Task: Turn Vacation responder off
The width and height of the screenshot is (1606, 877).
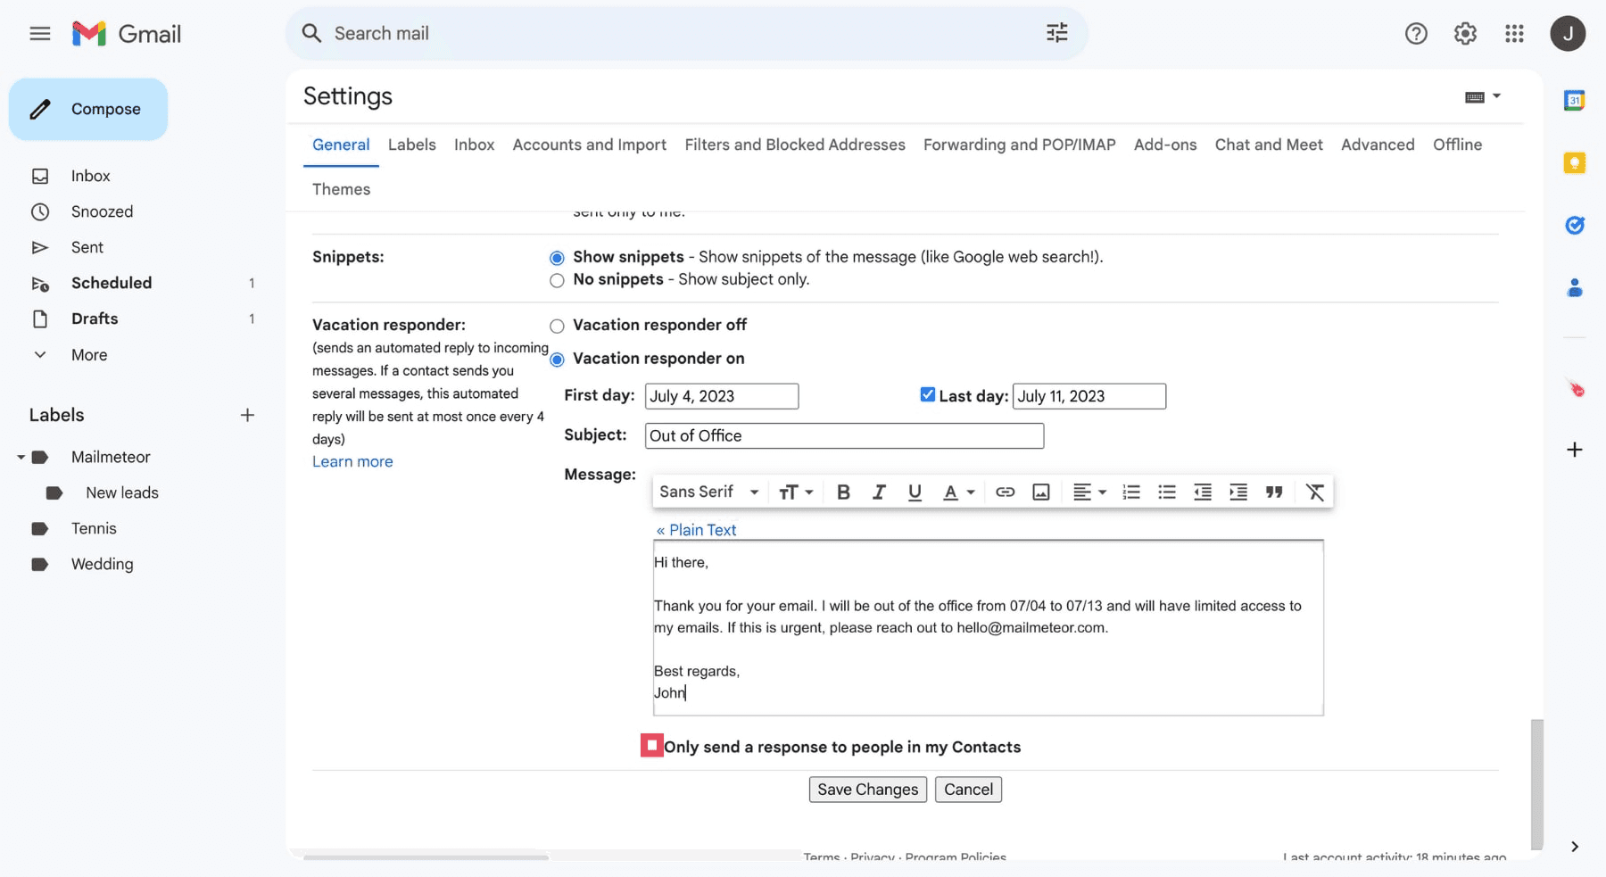Action: (557, 326)
